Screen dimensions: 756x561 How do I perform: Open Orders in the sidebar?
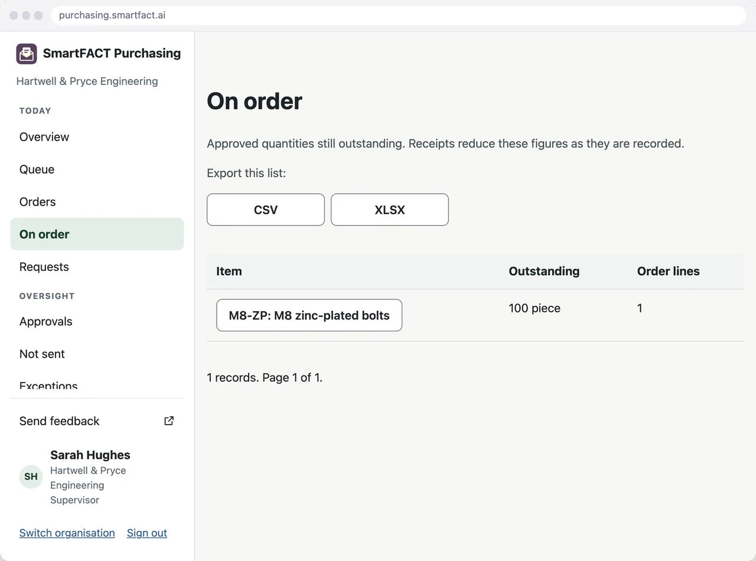97,202
